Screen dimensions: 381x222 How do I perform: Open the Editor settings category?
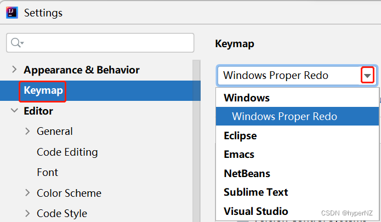point(38,111)
